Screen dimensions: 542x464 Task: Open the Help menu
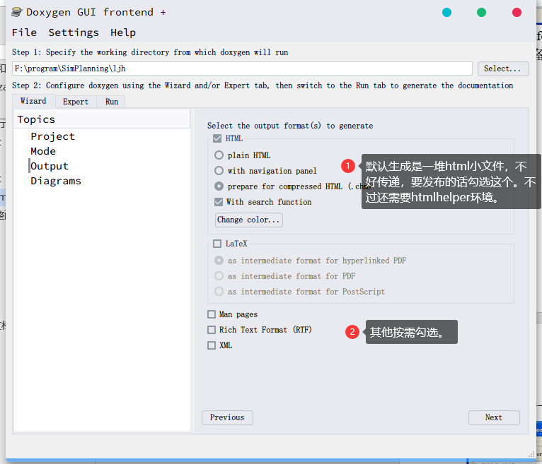[123, 32]
